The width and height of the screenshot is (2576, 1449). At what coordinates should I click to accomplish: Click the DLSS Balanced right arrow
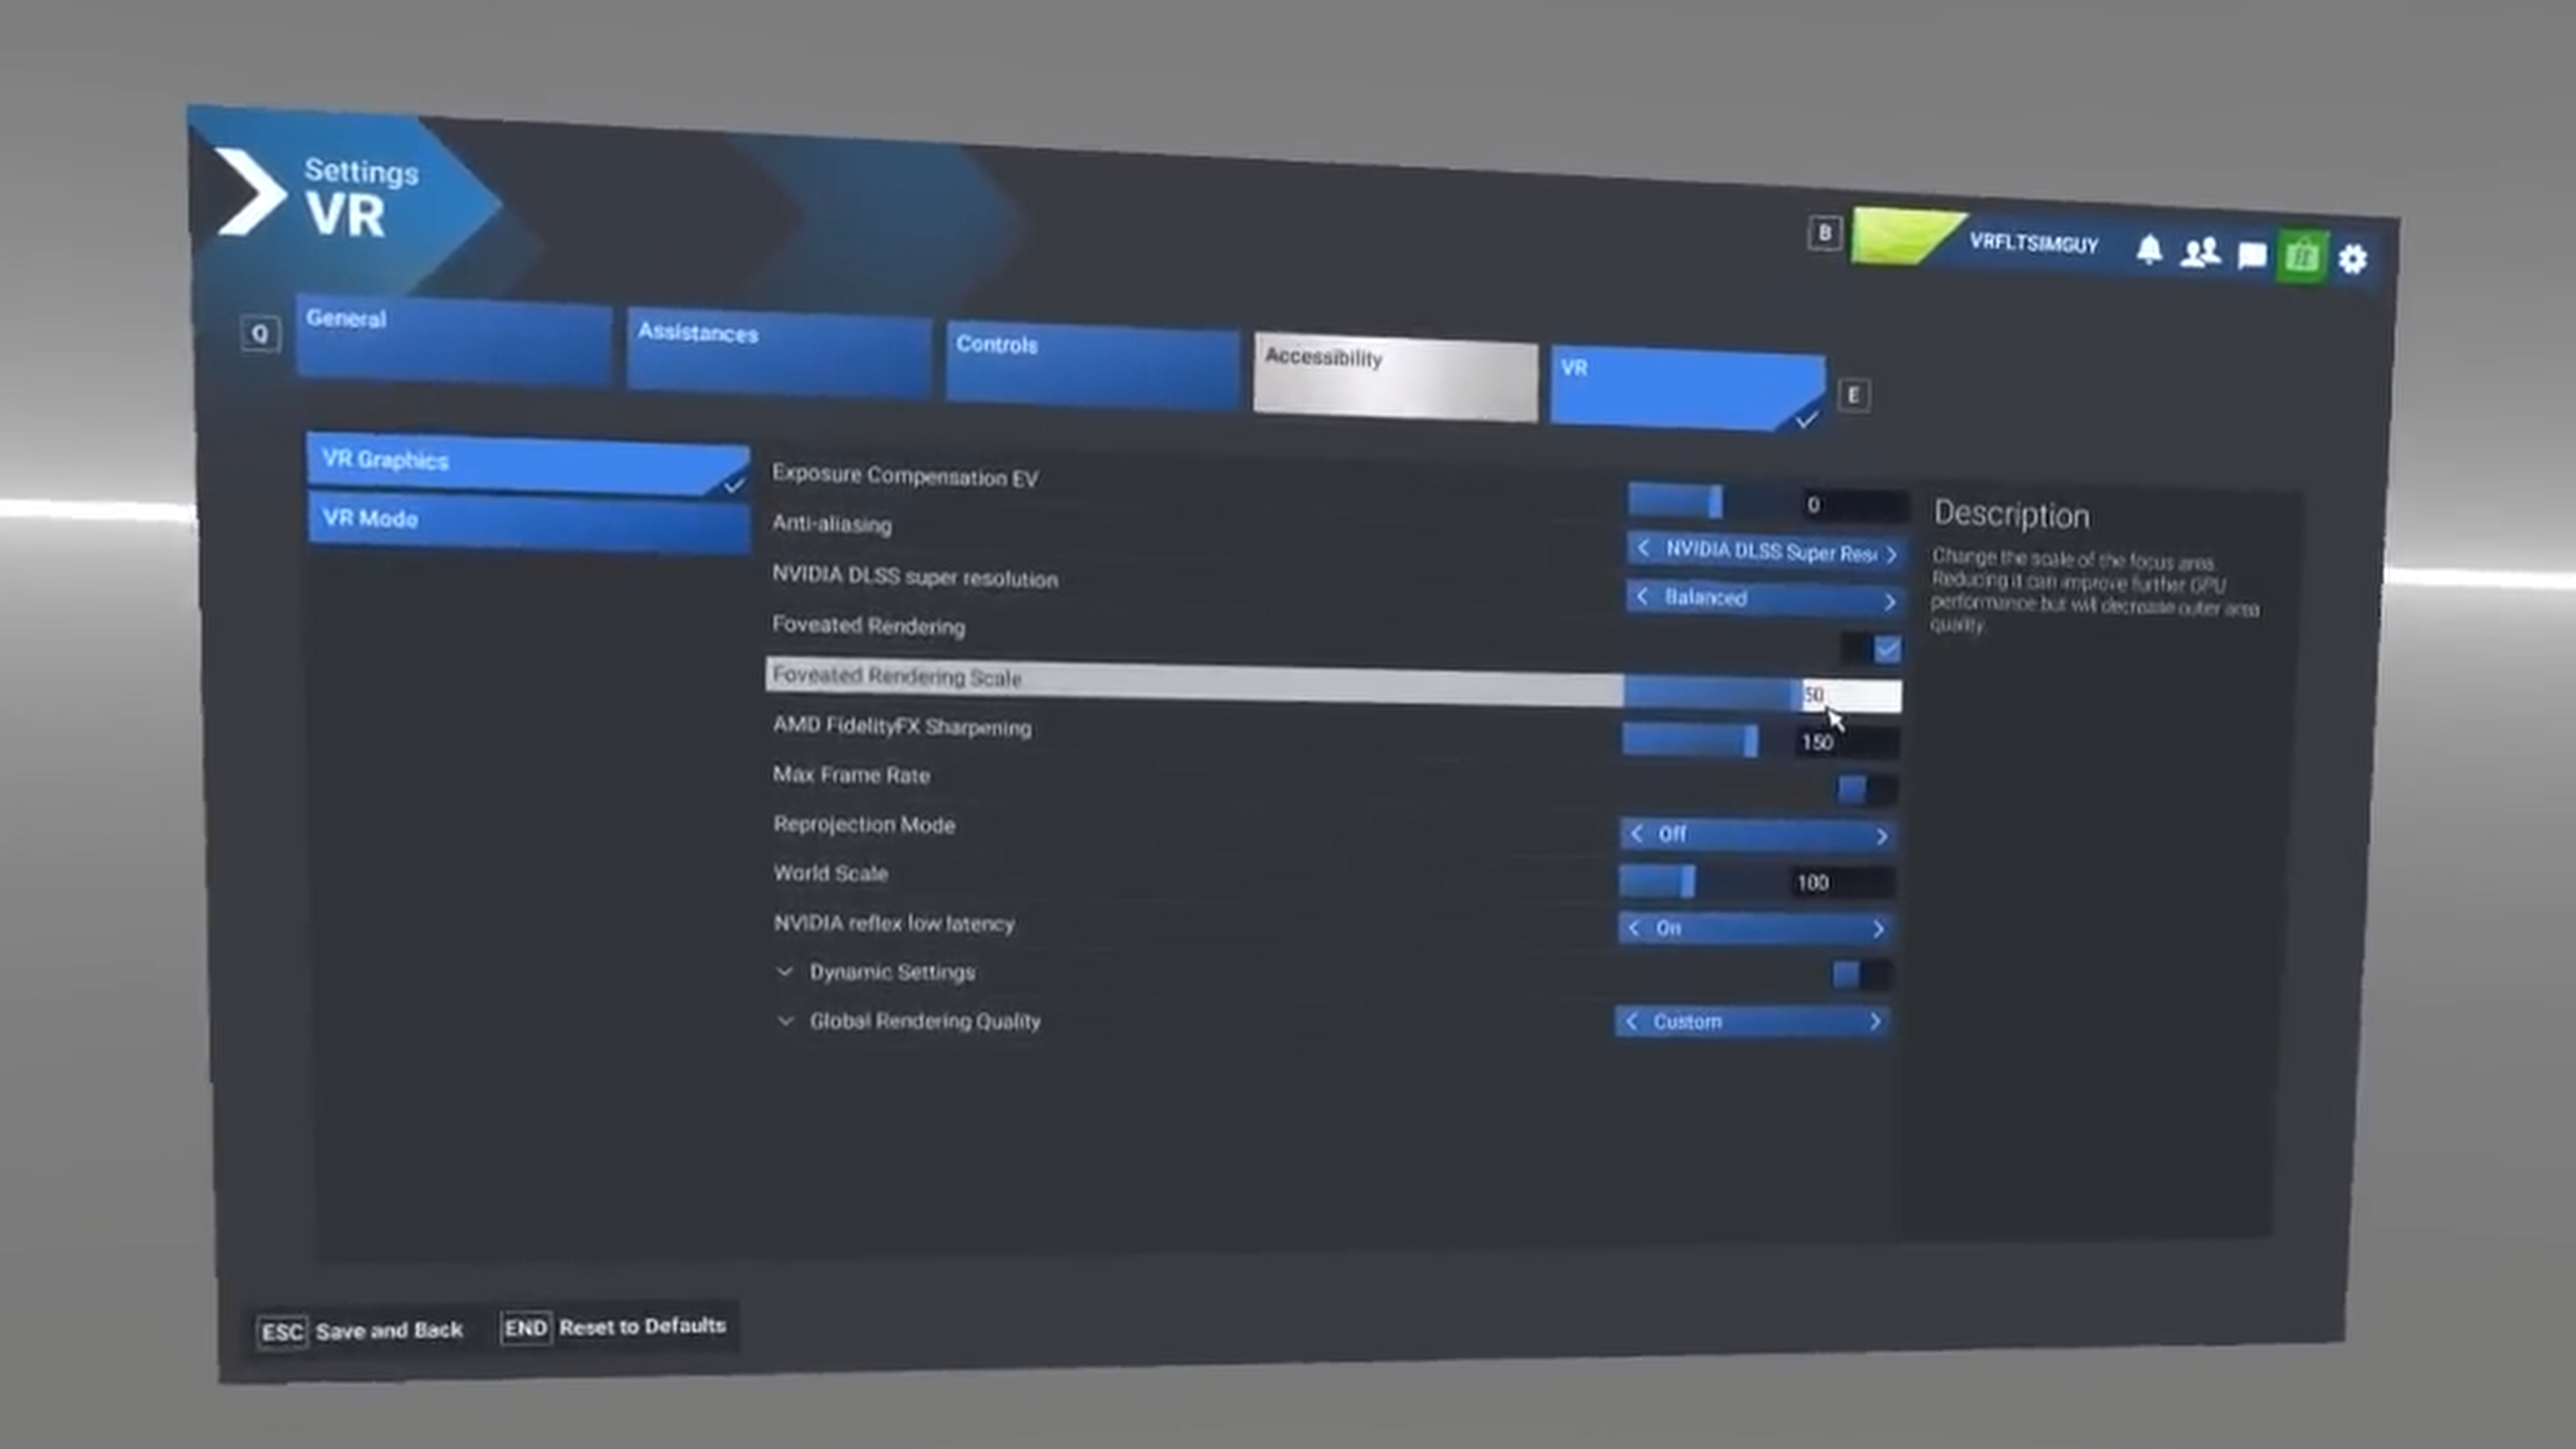(x=1889, y=601)
